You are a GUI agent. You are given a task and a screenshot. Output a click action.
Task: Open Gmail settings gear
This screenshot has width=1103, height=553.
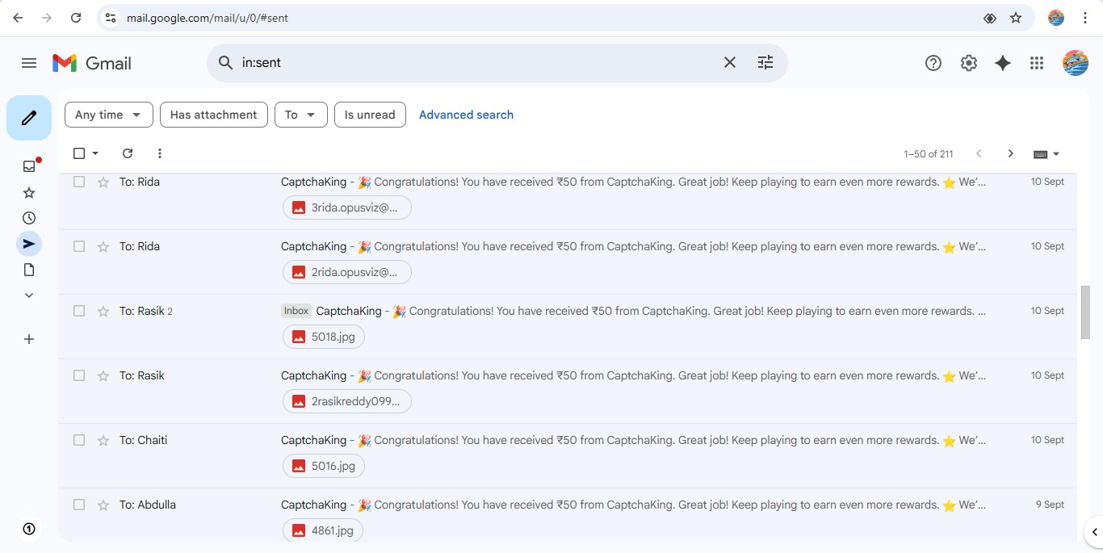pos(968,63)
